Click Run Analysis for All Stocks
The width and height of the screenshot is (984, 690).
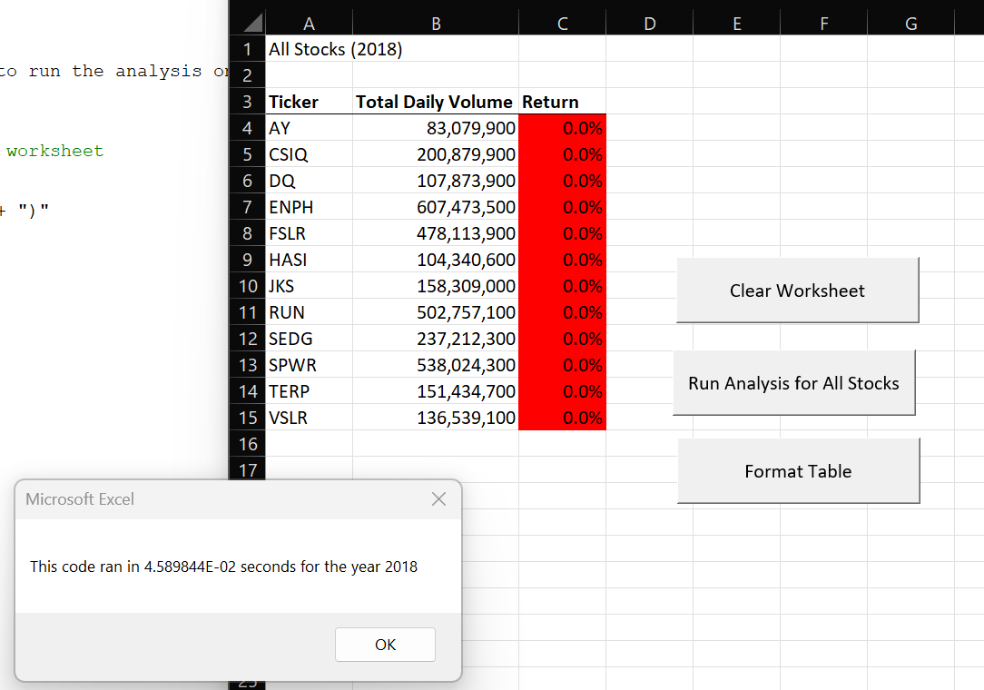(793, 382)
